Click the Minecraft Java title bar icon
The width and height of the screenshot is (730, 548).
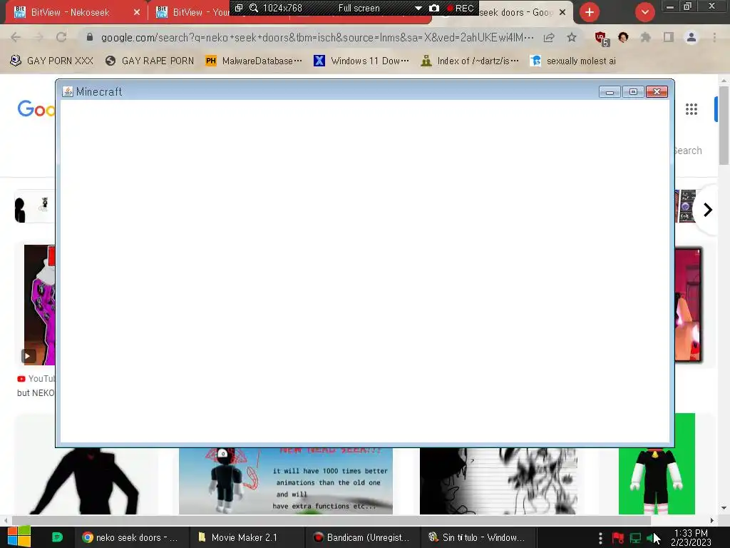point(68,91)
